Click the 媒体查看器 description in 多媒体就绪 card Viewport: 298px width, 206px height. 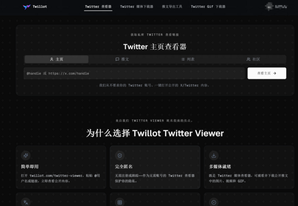click(x=248, y=178)
